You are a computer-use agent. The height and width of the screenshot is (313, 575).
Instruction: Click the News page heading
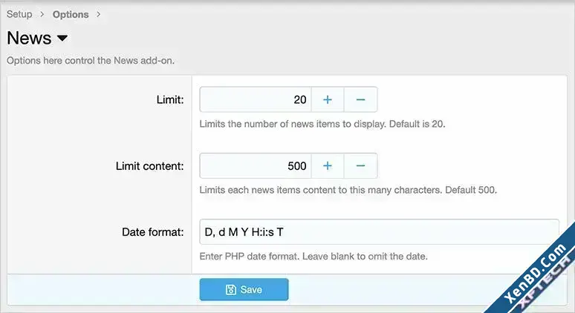click(x=29, y=38)
